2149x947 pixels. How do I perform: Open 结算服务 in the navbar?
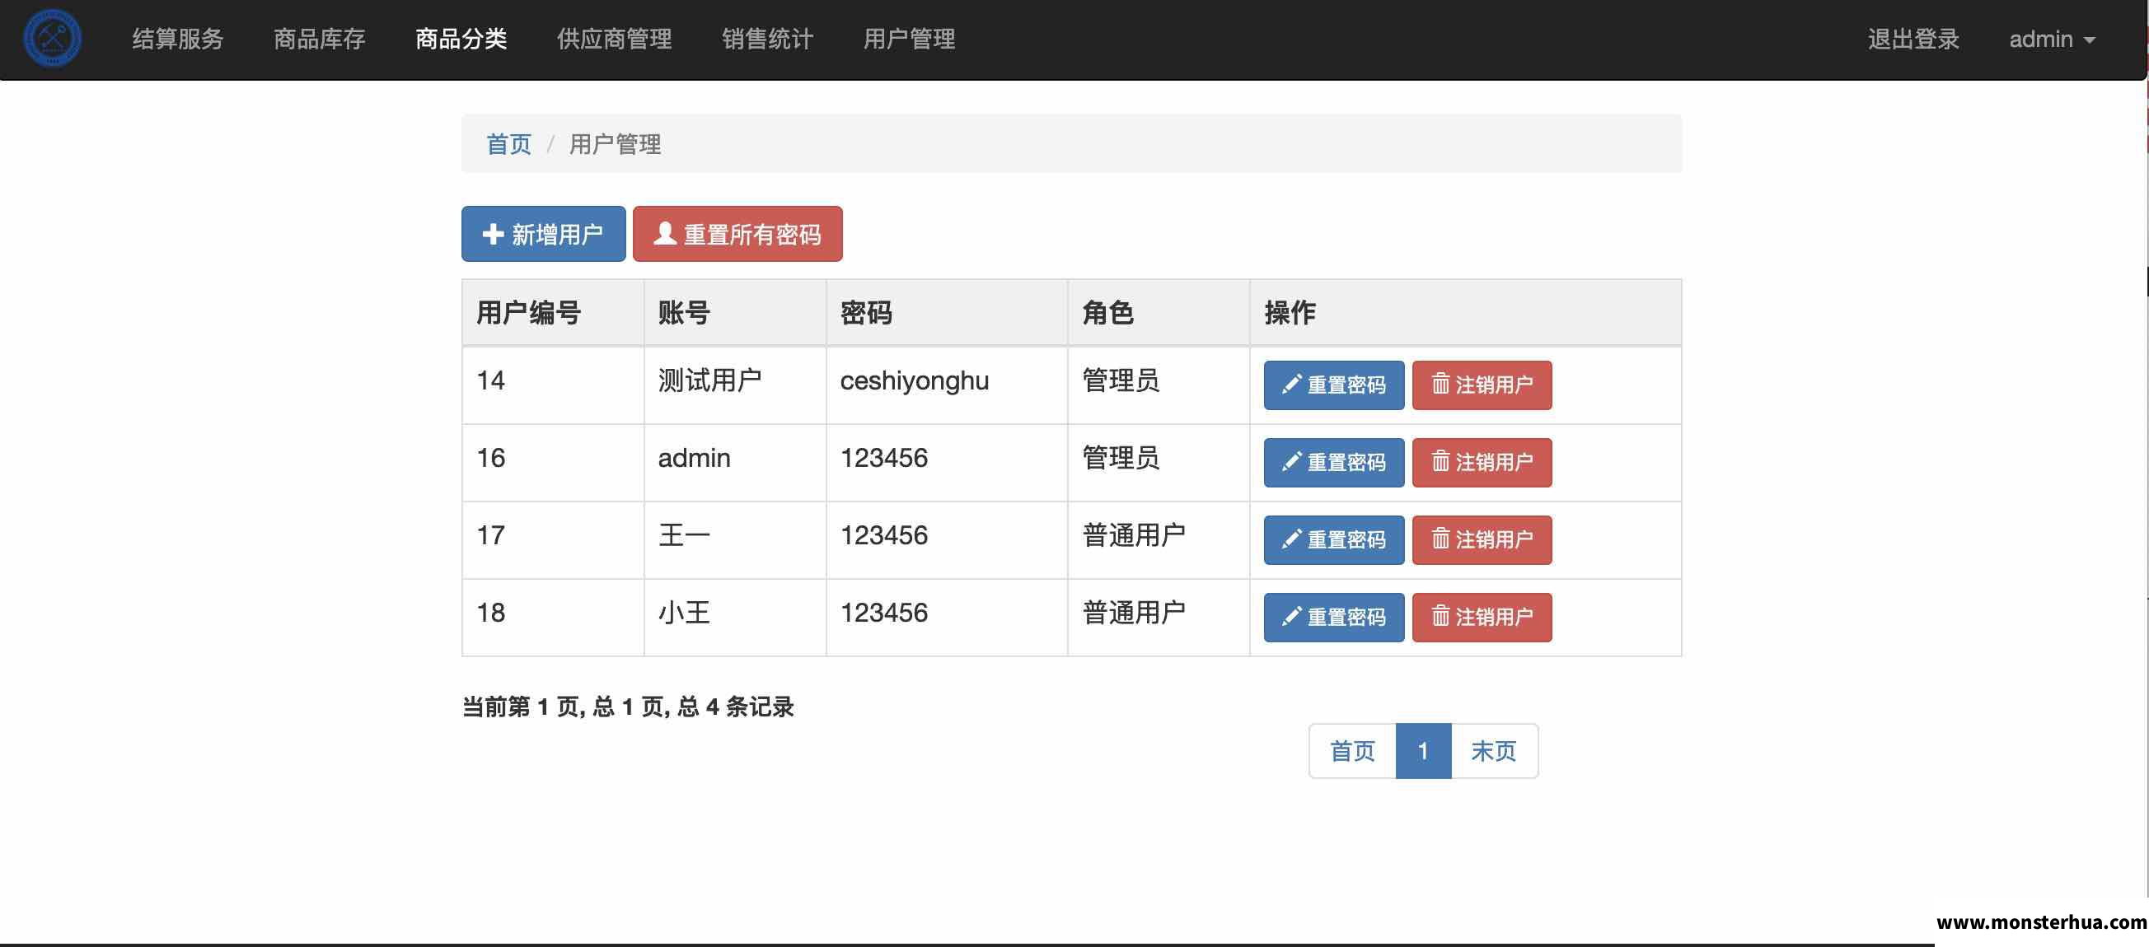[x=178, y=40]
